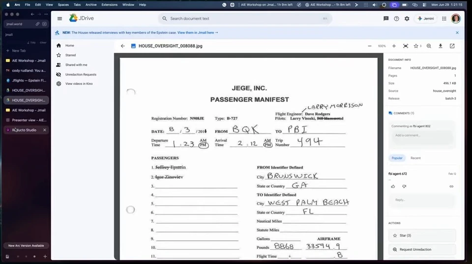Image resolution: width=472 pixels, height=264 pixels.
Task: Click the document image icon beside filename
Action: (x=133, y=46)
